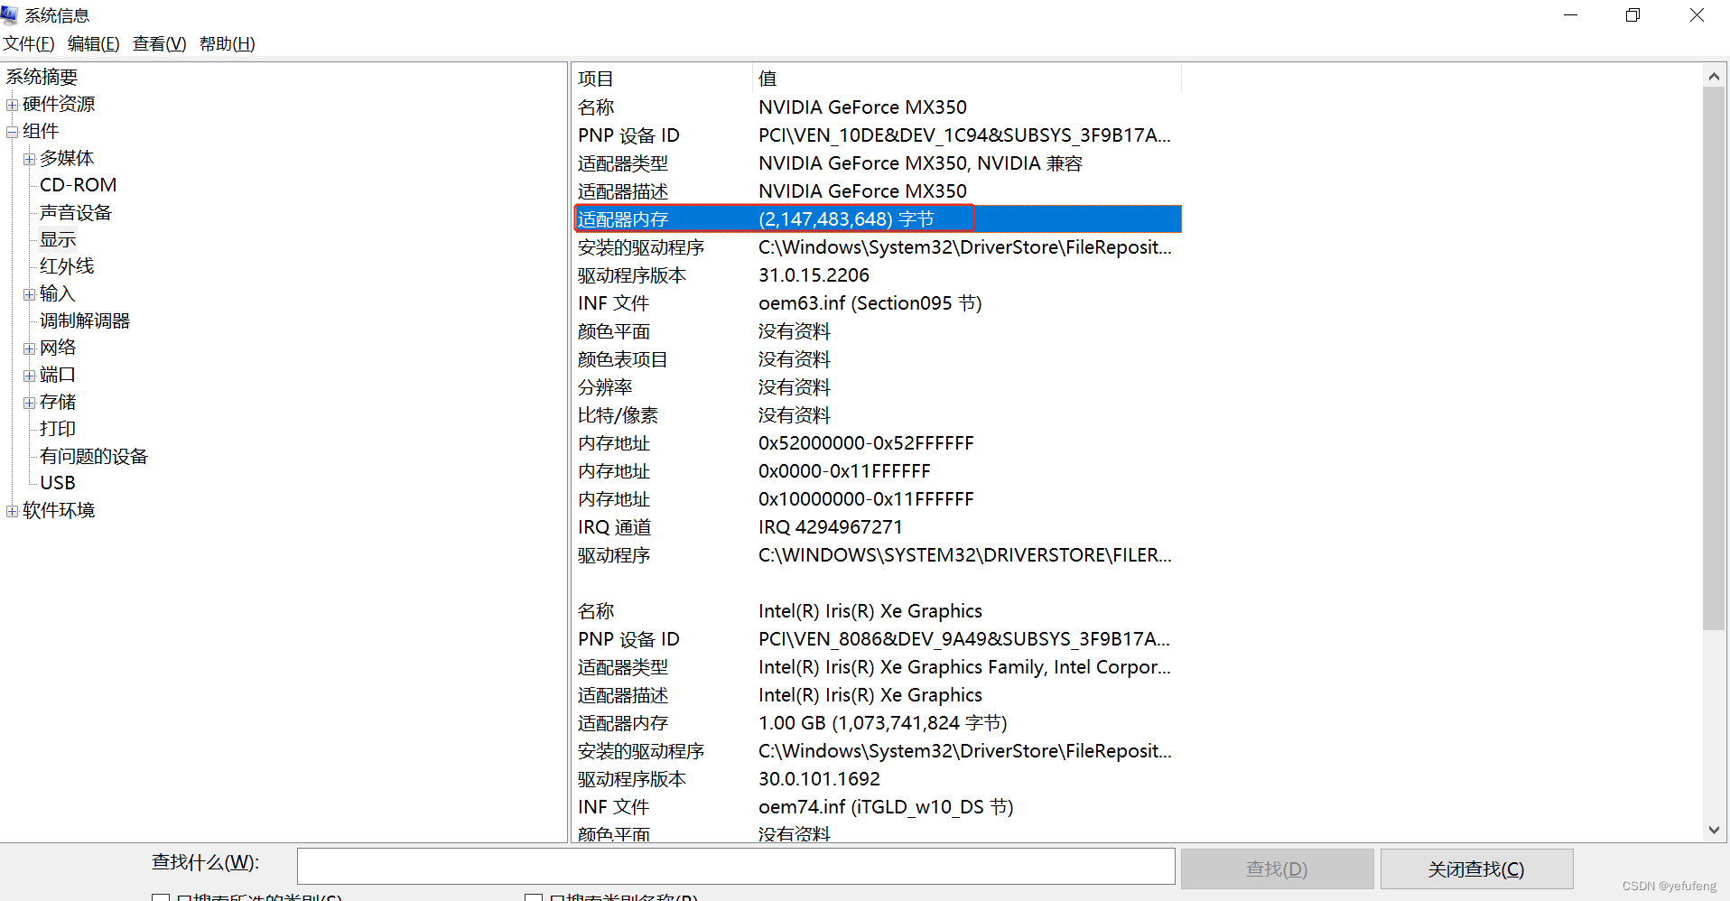Viewport: 1730px width, 901px height.
Task: Open the 文件(F) menu
Action: pyautogui.click(x=29, y=43)
